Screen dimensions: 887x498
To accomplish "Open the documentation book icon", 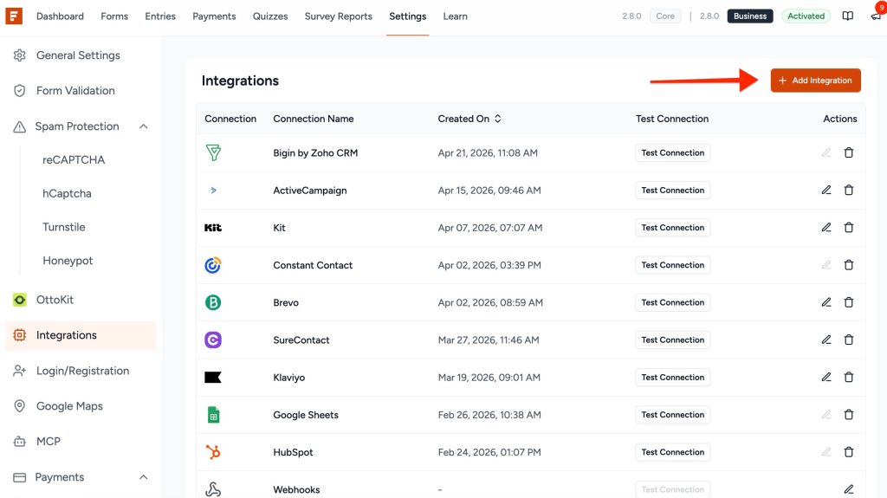I will [x=847, y=16].
